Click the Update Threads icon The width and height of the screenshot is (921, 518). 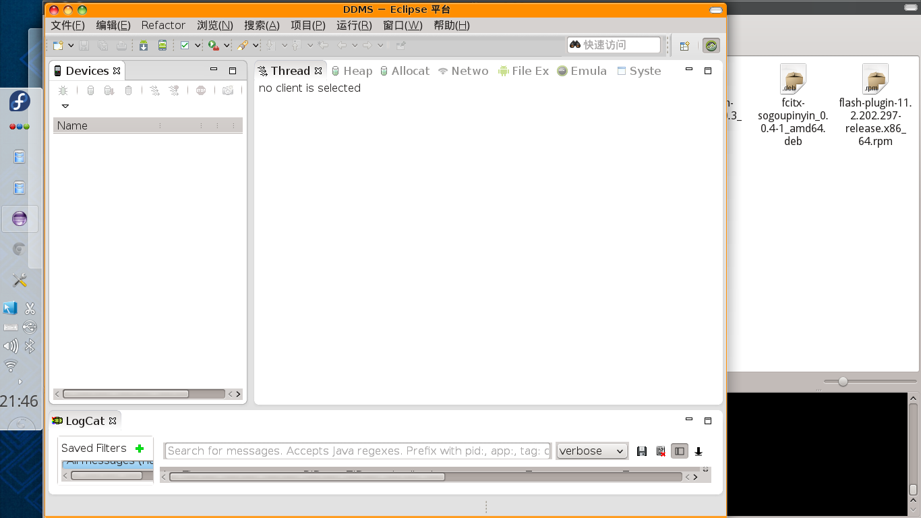click(x=155, y=90)
